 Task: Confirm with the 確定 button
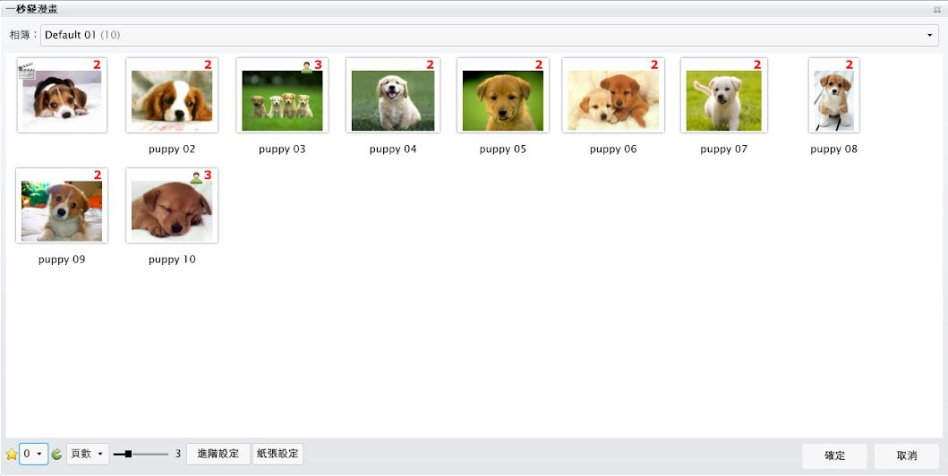834,456
